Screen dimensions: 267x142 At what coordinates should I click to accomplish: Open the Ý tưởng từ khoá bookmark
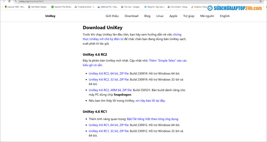(85, 7)
